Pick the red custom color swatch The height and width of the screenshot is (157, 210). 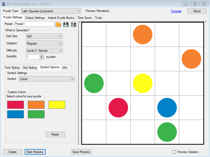pos(15,105)
